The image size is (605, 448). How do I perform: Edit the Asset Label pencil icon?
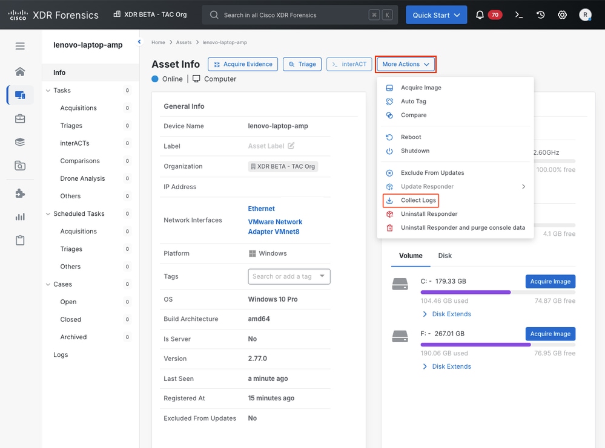291,146
